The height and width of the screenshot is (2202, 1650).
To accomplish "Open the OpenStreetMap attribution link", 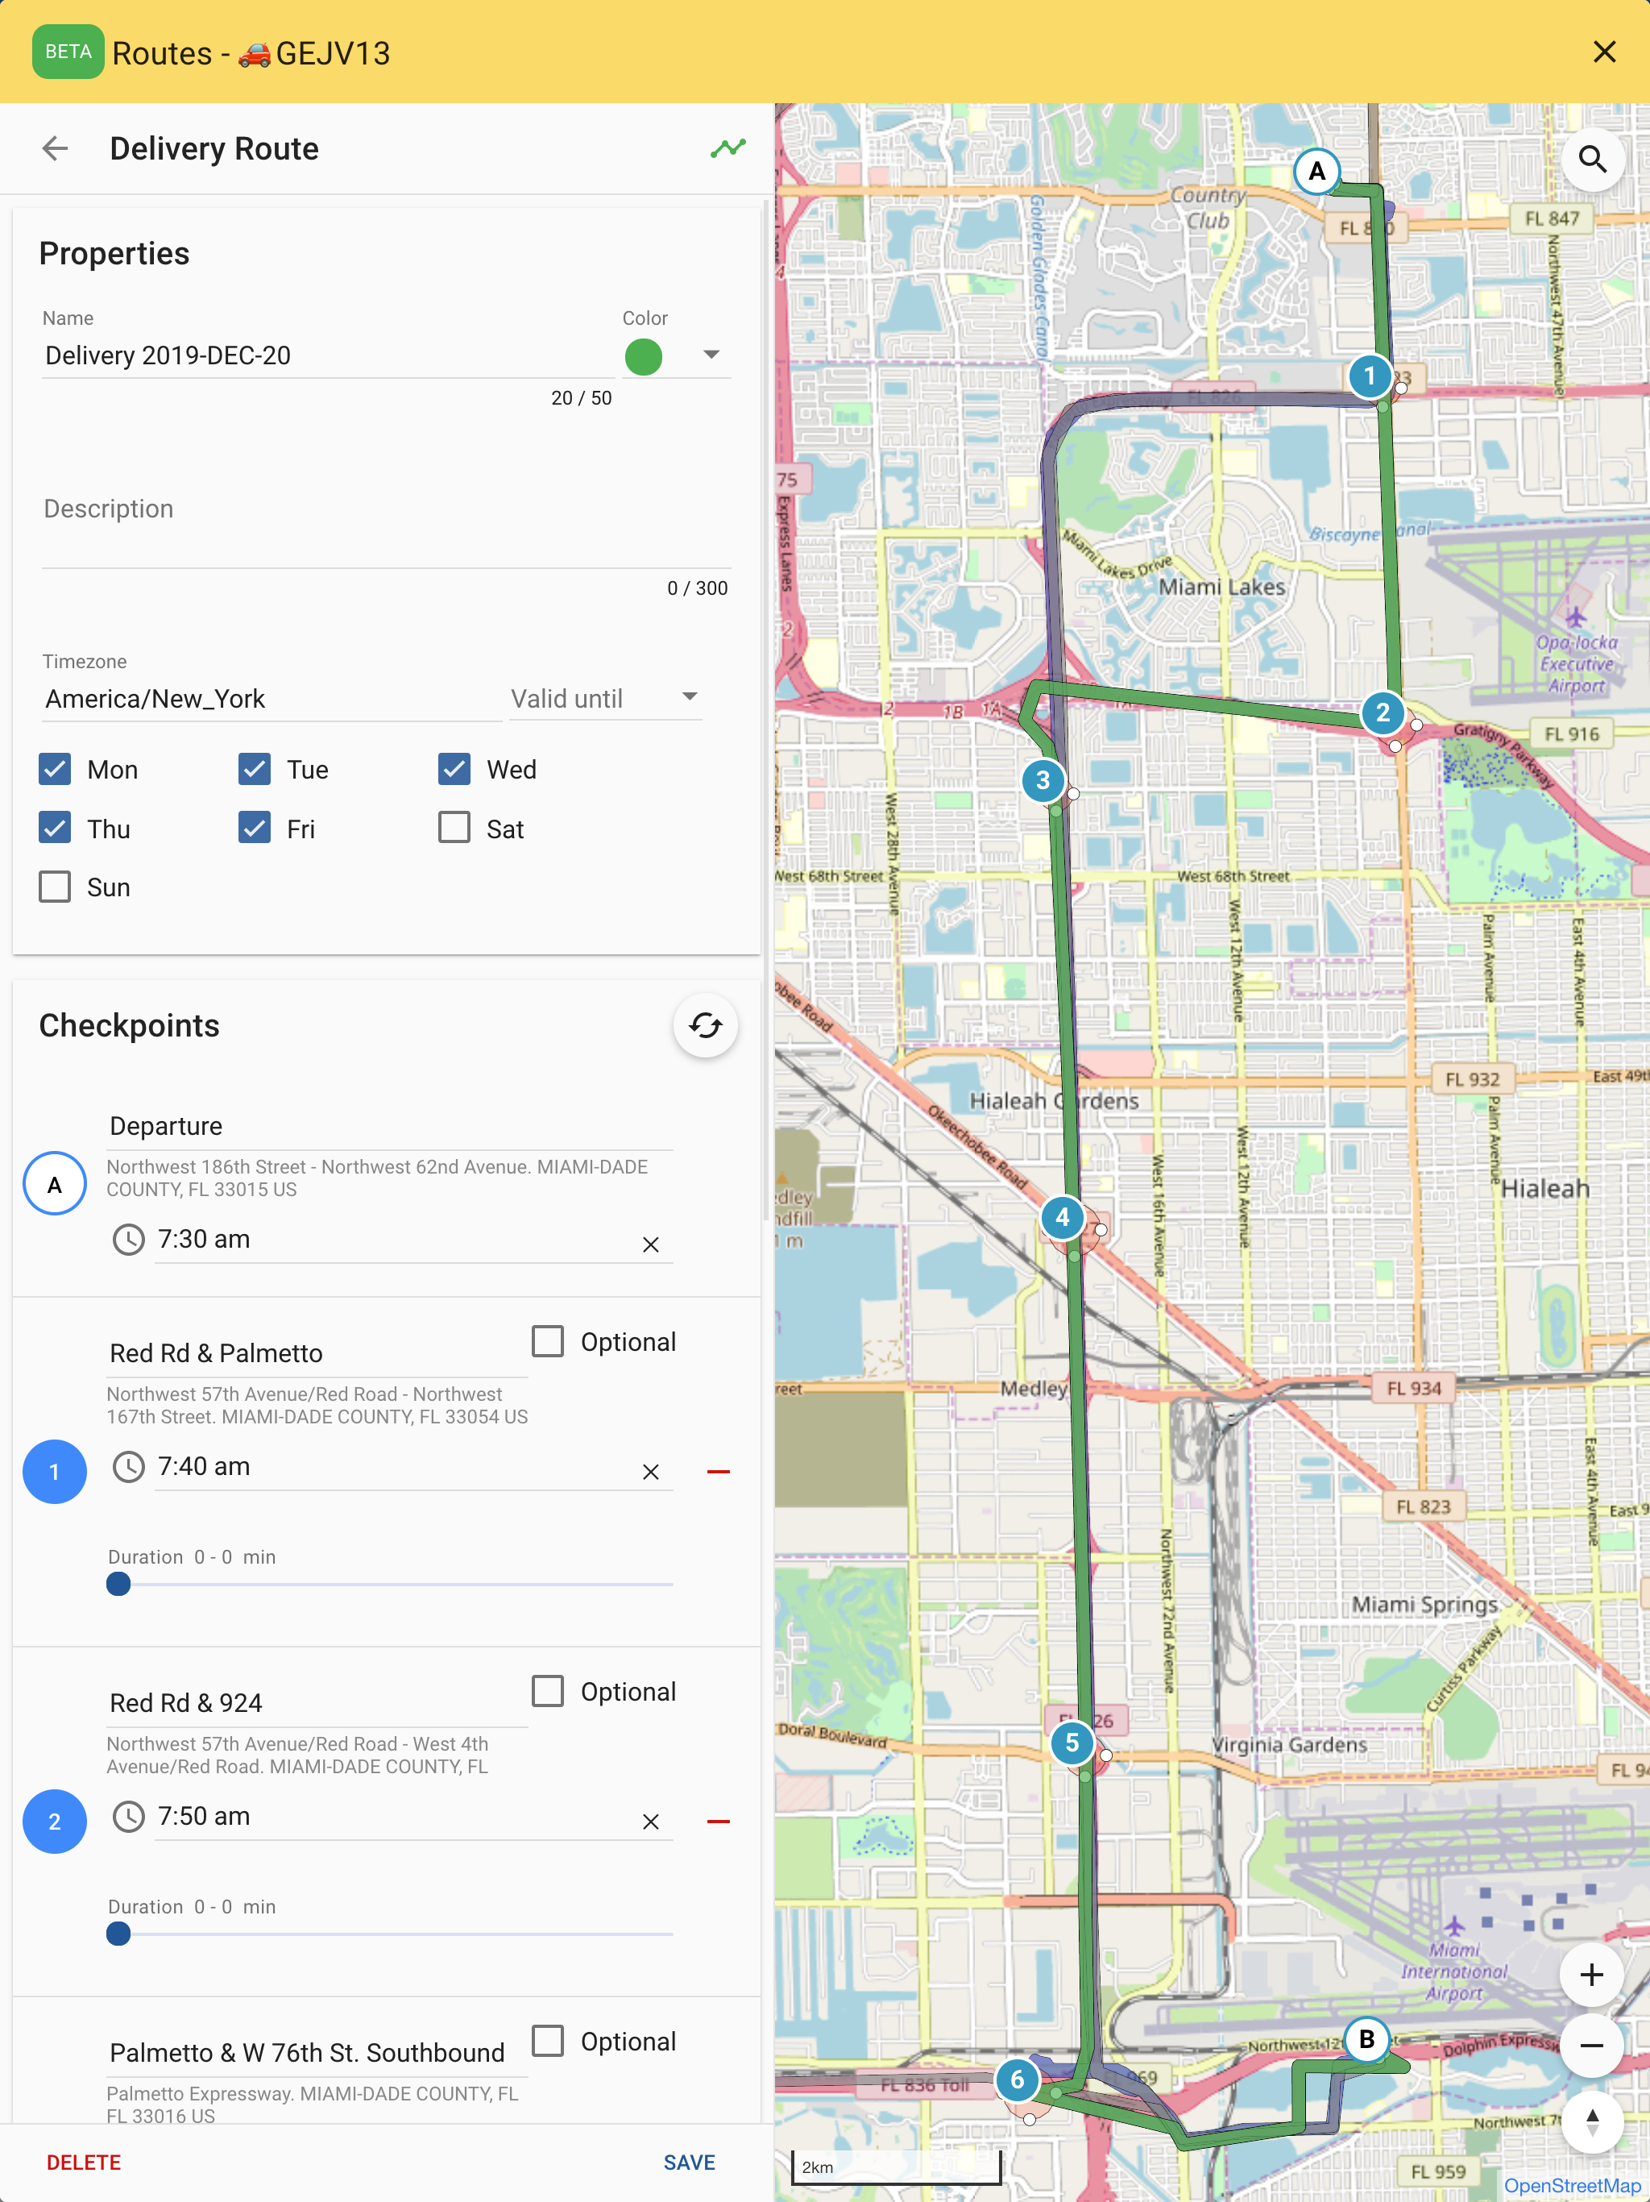I will point(1571,2186).
